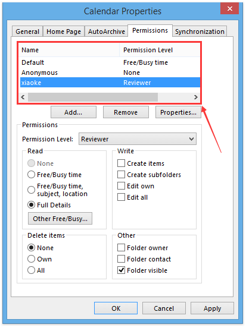The width and height of the screenshot is (246, 328).
Task: Go to the AutoArchive tab
Action: (107, 31)
